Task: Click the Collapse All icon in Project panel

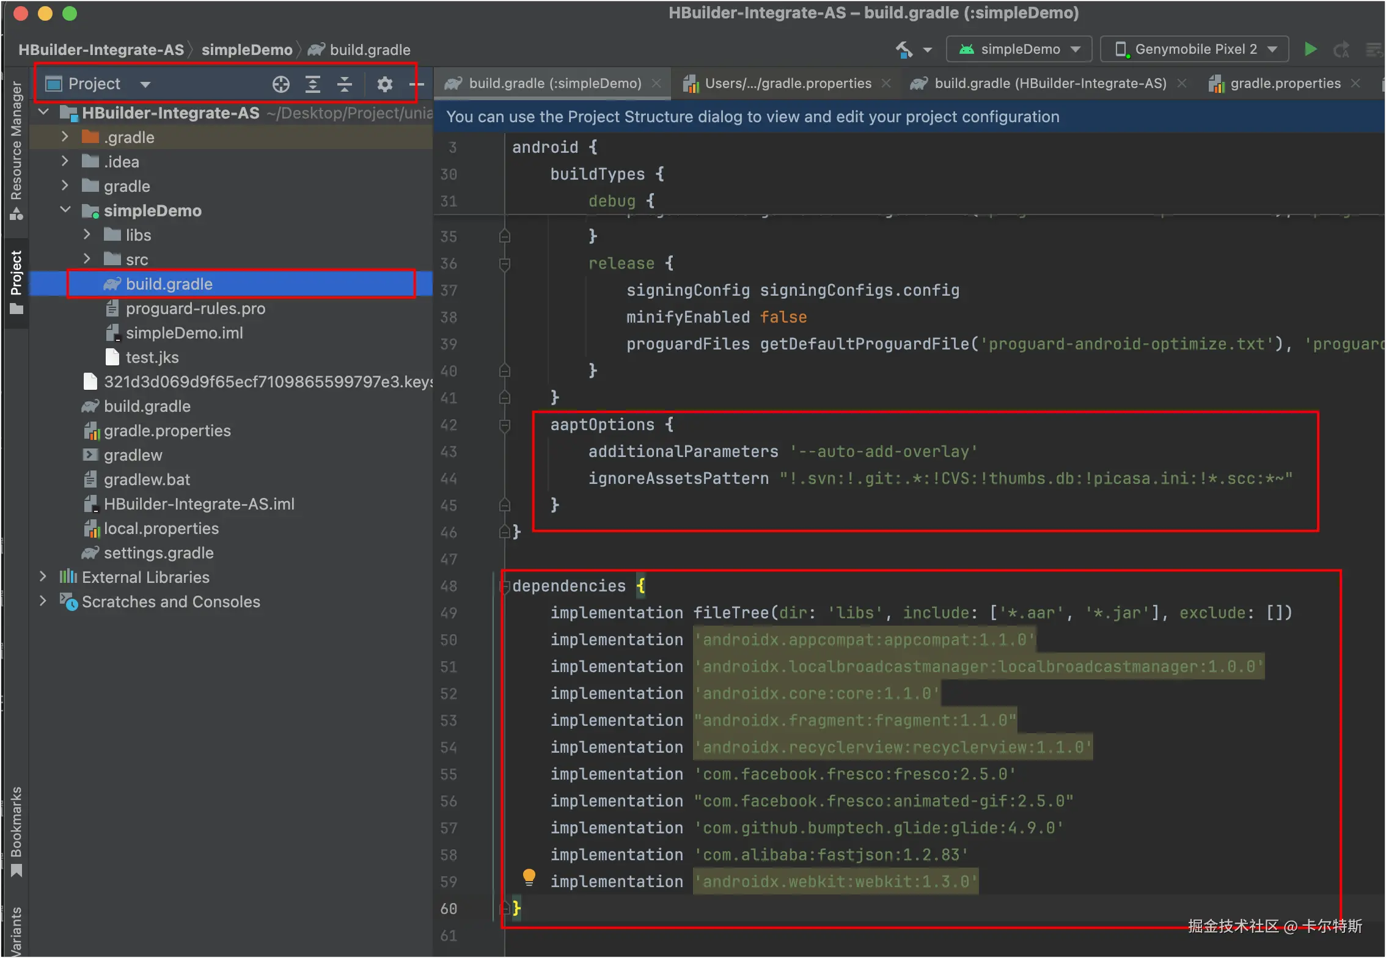Action: click(x=345, y=84)
